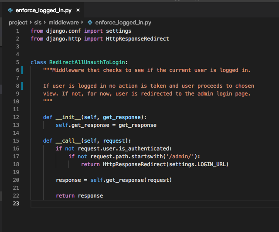Click 'admin login page' in the docstring
279x232 pixels.
tap(222, 94)
